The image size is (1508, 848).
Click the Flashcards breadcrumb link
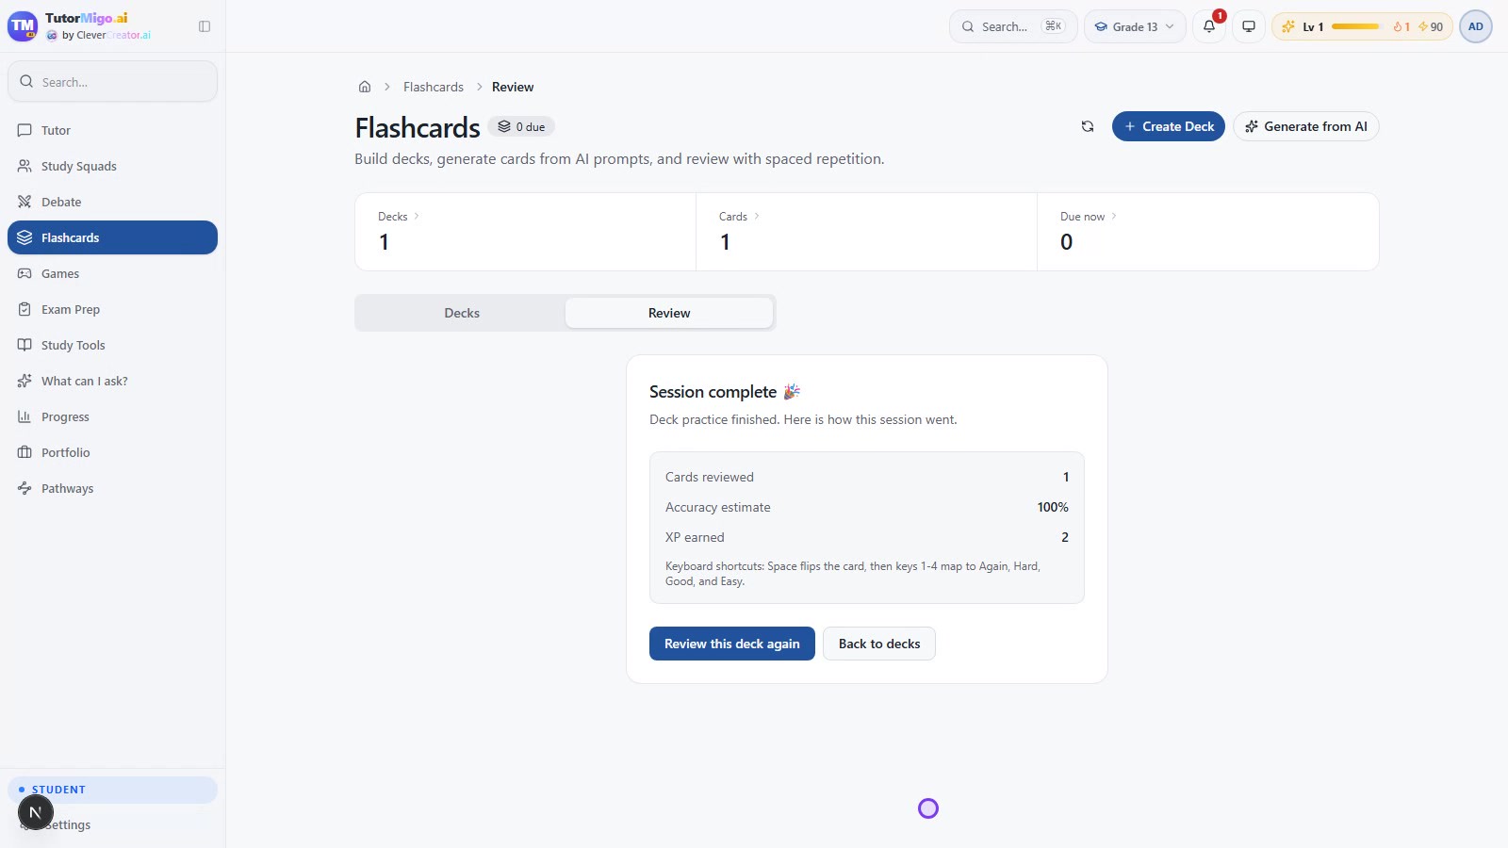click(434, 87)
